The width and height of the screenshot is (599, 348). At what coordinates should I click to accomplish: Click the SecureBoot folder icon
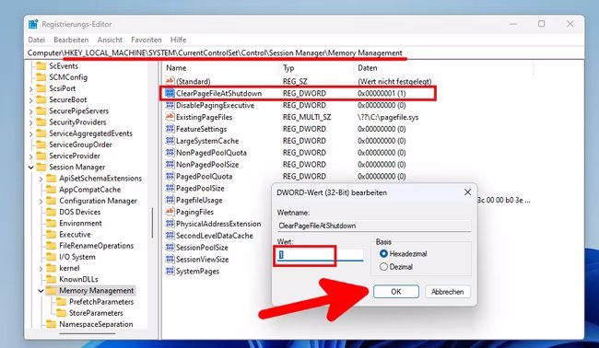pos(41,99)
